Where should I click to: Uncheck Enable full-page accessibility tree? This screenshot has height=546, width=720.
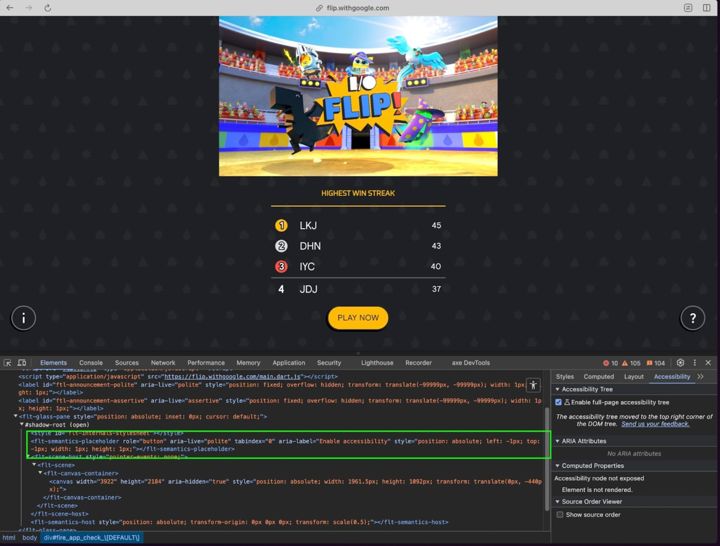click(x=558, y=402)
